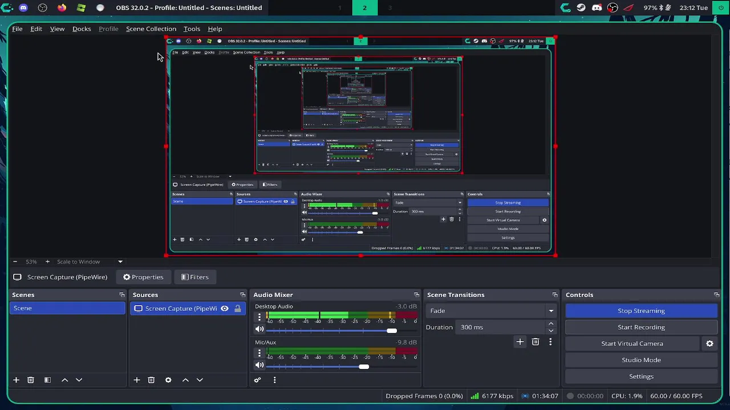730x410 pixels.
Task: Open the Edit menu
Action: (36, 28)
